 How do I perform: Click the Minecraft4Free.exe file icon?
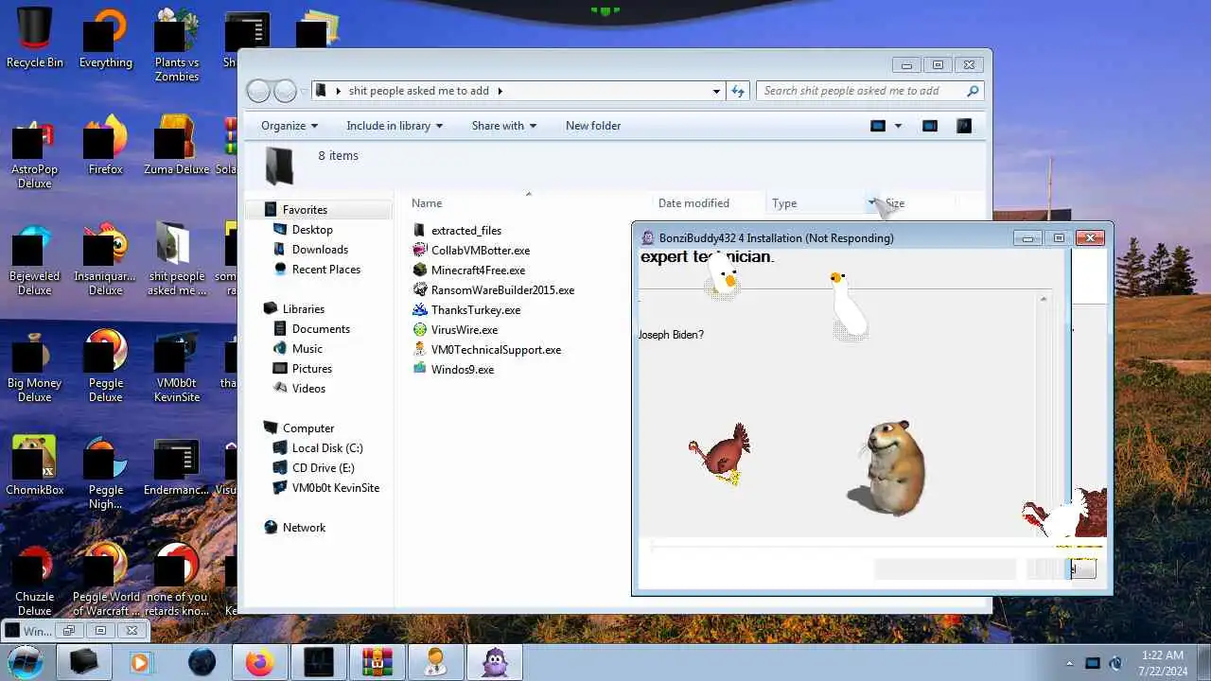[420, 271]
